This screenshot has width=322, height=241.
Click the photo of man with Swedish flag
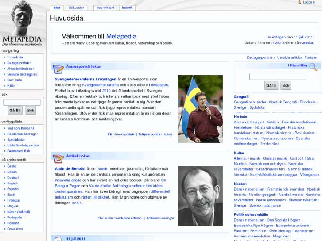click(200, 109)
